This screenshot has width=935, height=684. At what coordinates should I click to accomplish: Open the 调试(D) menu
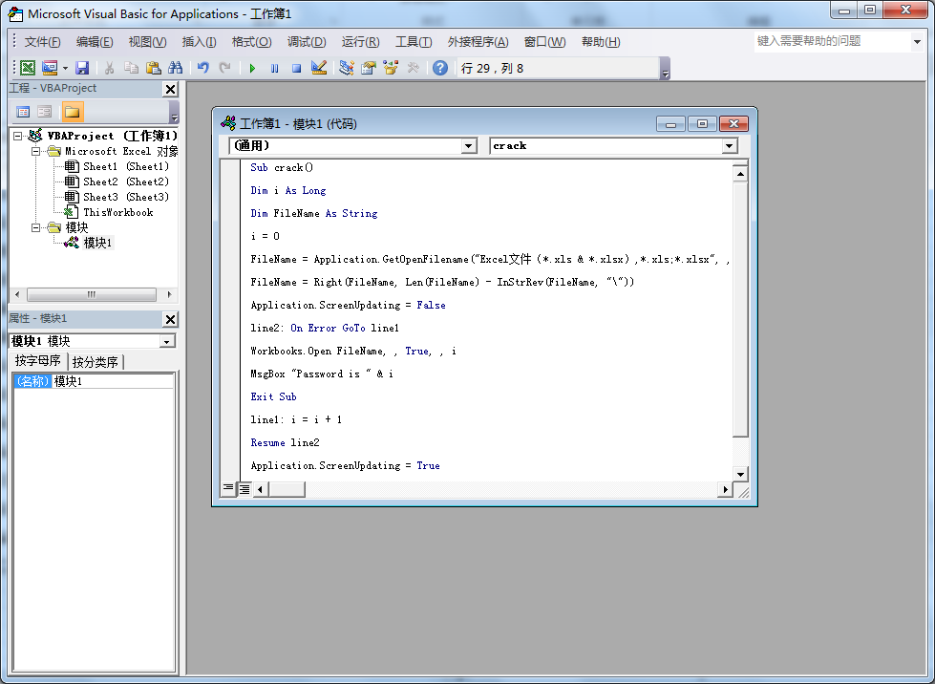tap(307, 42)
